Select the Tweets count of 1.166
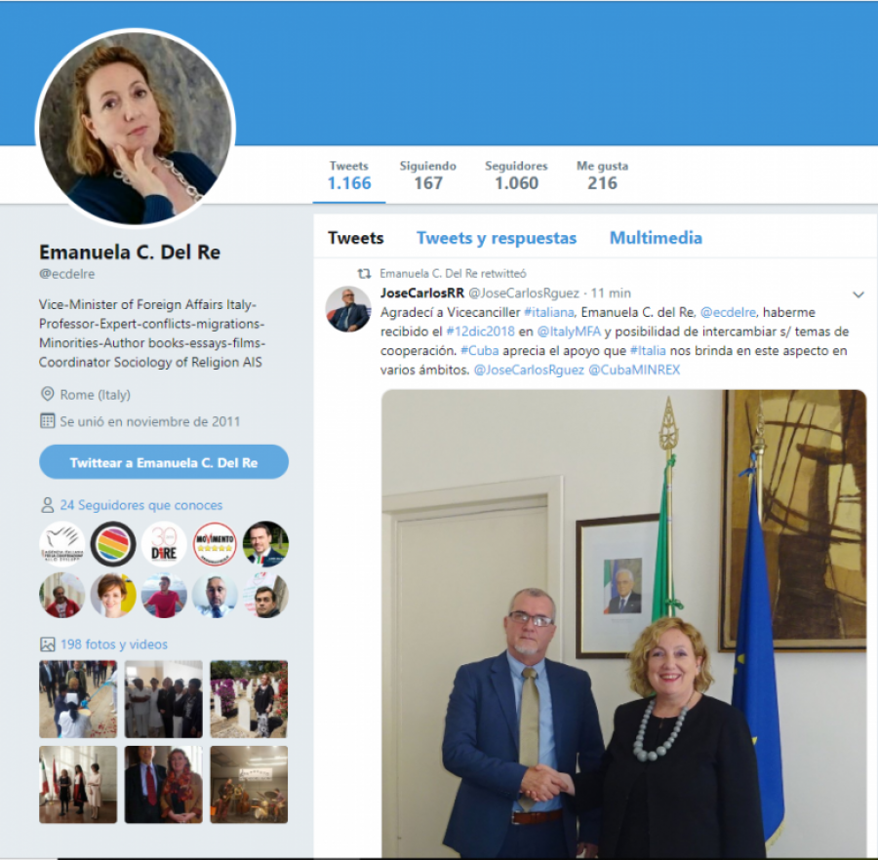 tap(349, 176)
